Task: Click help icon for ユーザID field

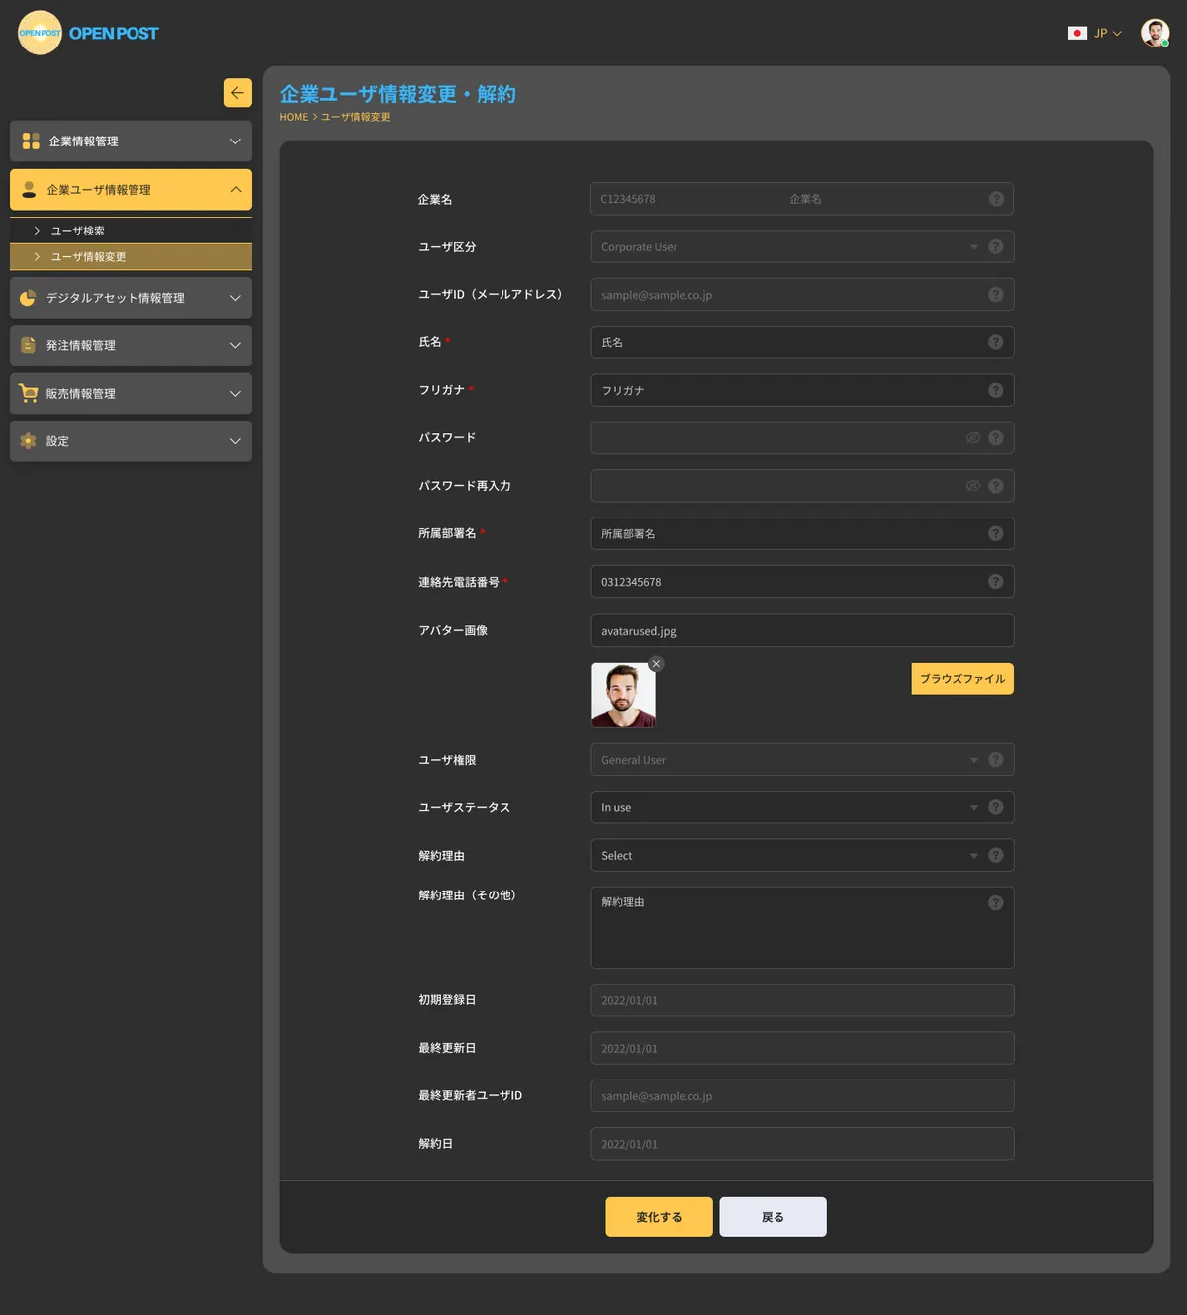Action: point(996,294)
